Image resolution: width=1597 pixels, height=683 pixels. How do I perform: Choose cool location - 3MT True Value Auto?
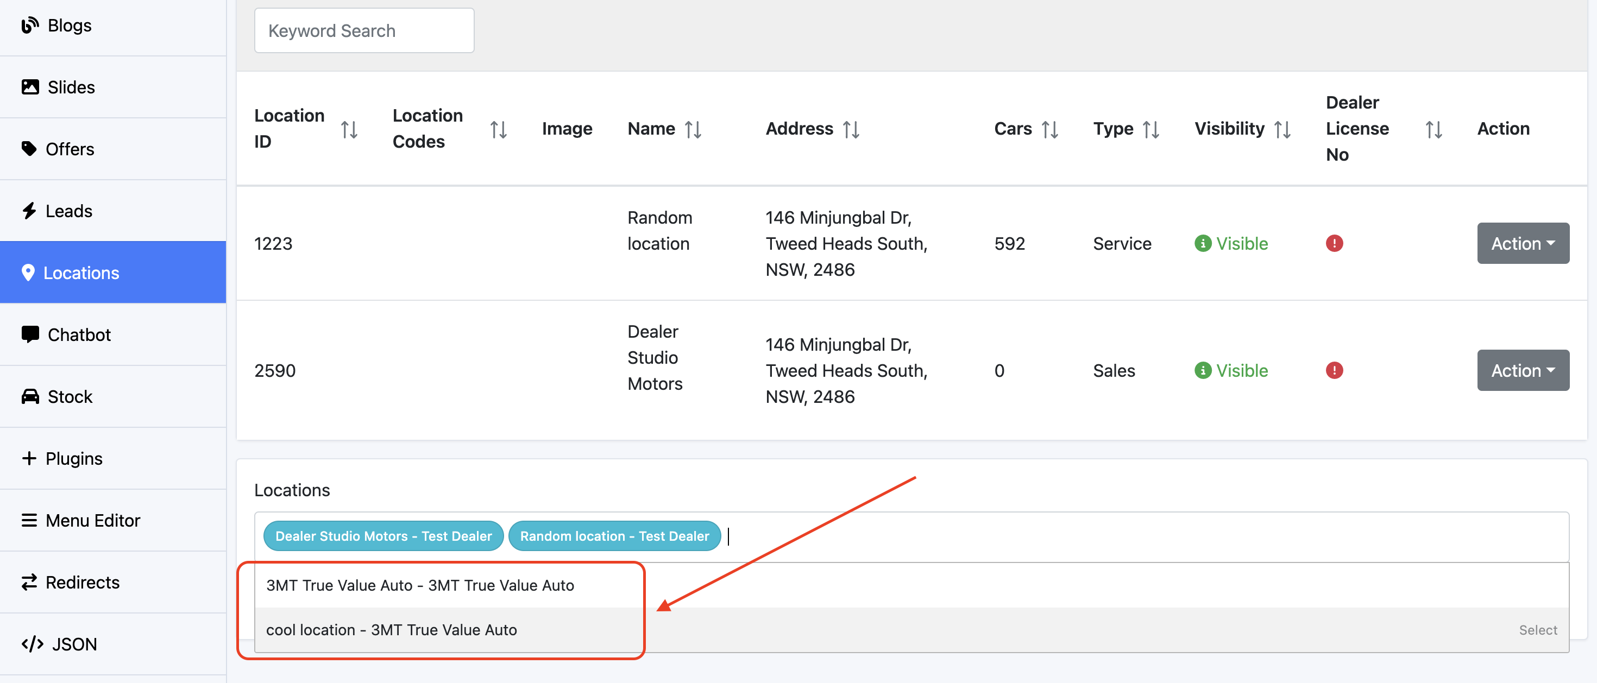tap(391, 630)
